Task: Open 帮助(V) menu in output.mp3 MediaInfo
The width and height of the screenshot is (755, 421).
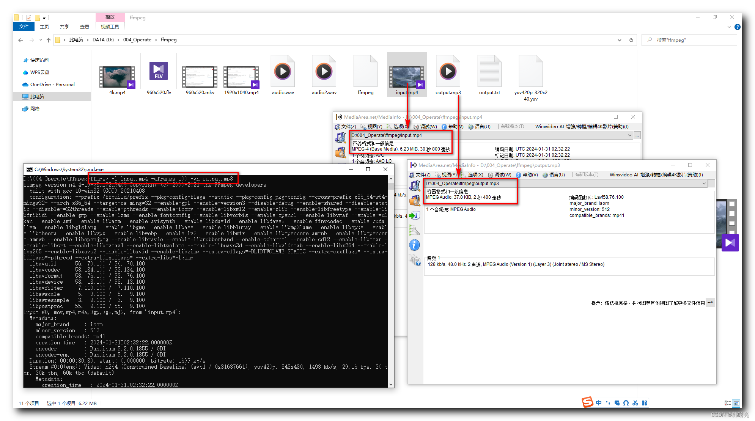Action: pyautogui.click(x=527, y=175)
